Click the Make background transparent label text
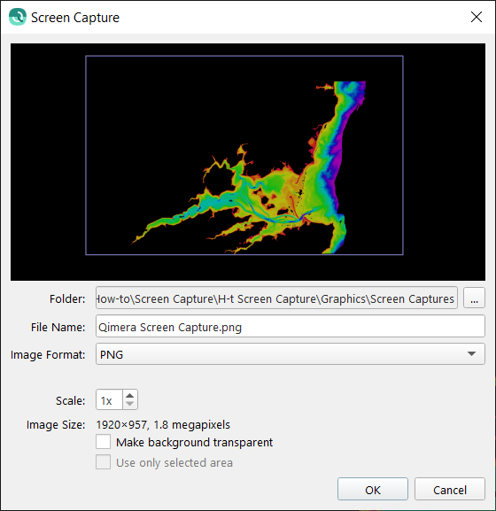This screenshot has width=496, height=511. point(194,442)
